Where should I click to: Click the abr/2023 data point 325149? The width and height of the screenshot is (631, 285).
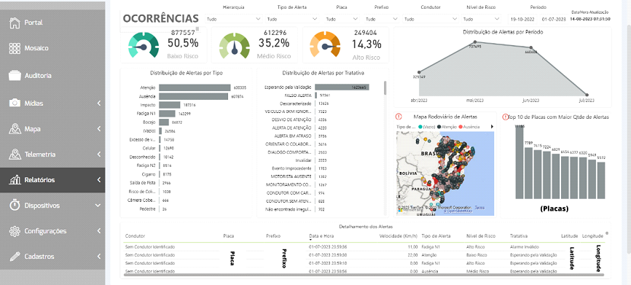[419, 72]
